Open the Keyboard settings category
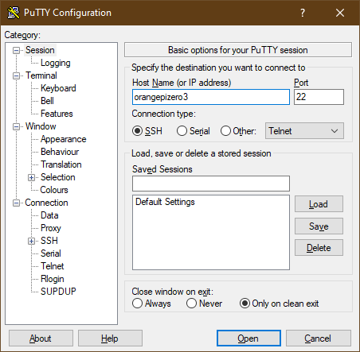 (x=58, y=88)
